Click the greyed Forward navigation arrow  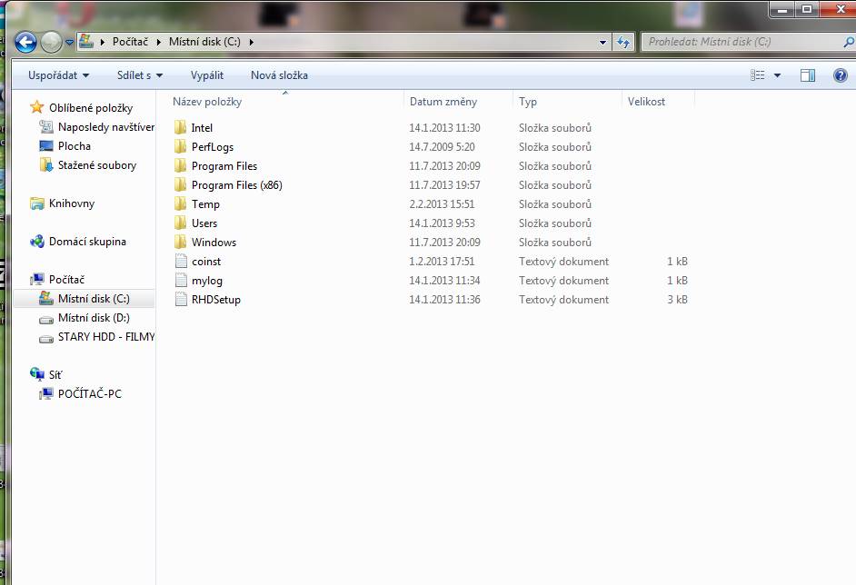[51, 42]
